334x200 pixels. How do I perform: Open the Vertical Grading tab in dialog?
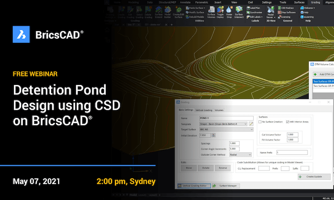pos(204,110)
